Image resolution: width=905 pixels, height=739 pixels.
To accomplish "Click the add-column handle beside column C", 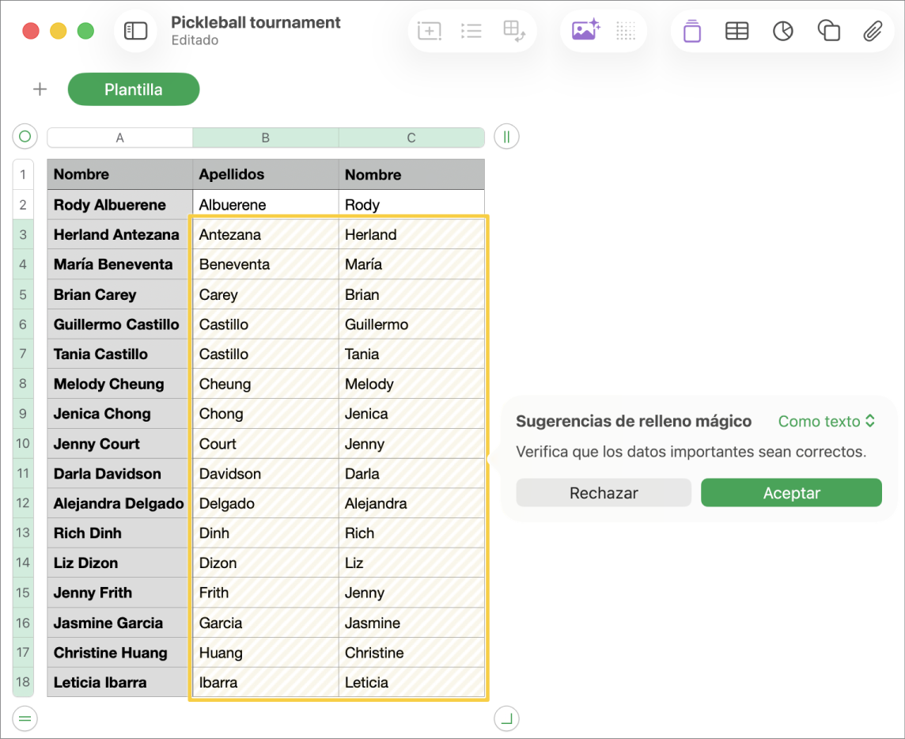I will tap(506, 137).
